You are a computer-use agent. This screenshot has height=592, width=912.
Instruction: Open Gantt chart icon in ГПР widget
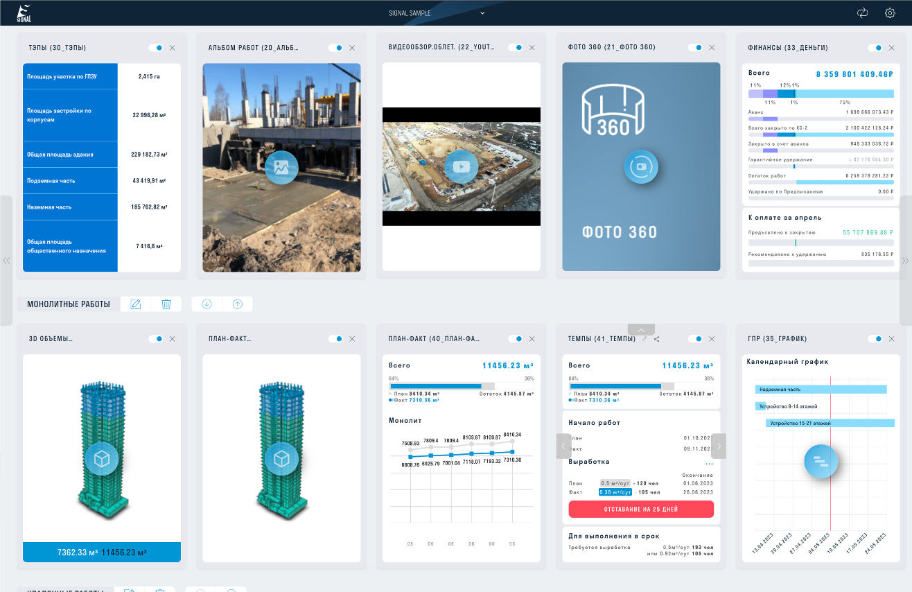pyautogui.click(x=821, y=462)
